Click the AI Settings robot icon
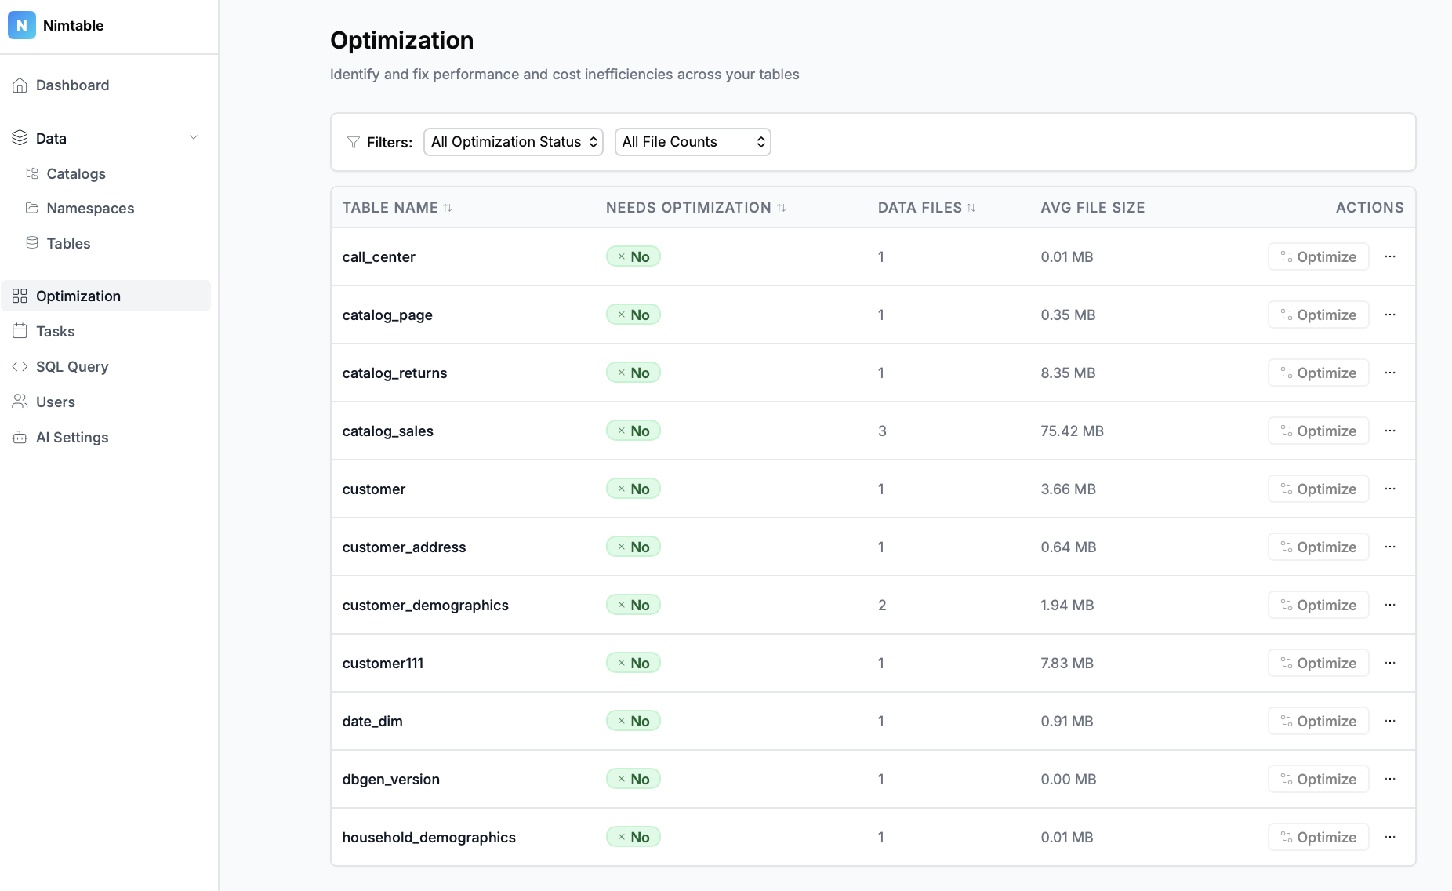The width and height of the screenshot is (1452, 891). pyautogui.click(x=20, y=438)
